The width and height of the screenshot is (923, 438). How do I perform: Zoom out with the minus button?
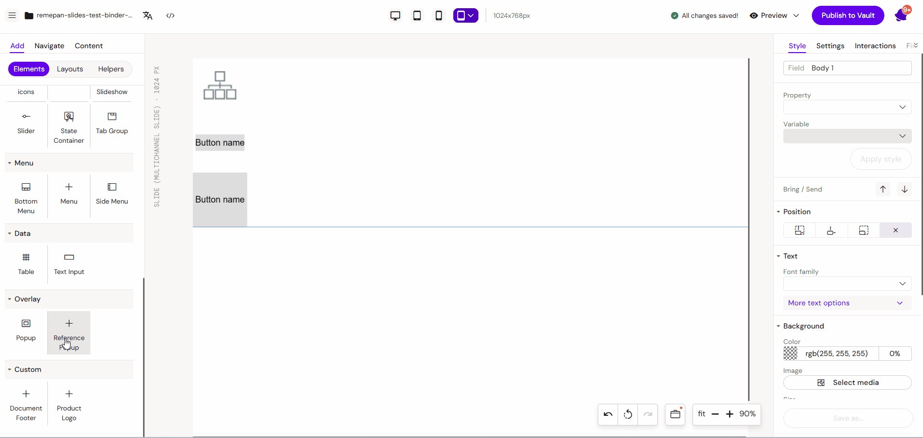(715, 414)
